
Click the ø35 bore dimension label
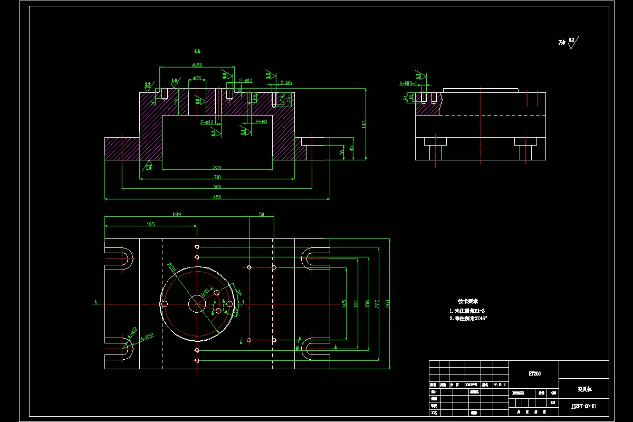point(197,78)
